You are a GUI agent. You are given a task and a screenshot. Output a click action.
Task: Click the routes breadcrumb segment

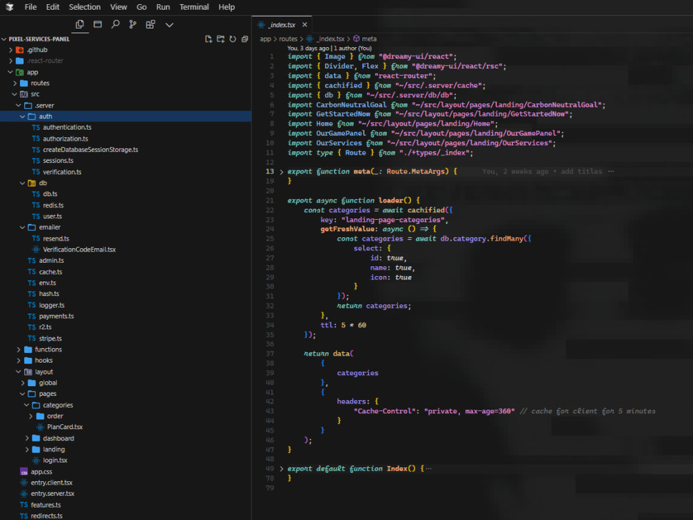(288, 39)
